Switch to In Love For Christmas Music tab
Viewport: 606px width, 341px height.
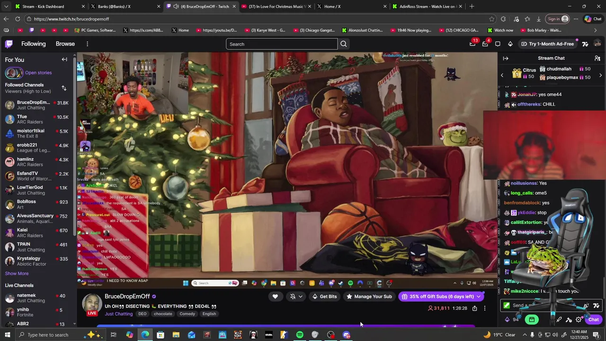277,7
